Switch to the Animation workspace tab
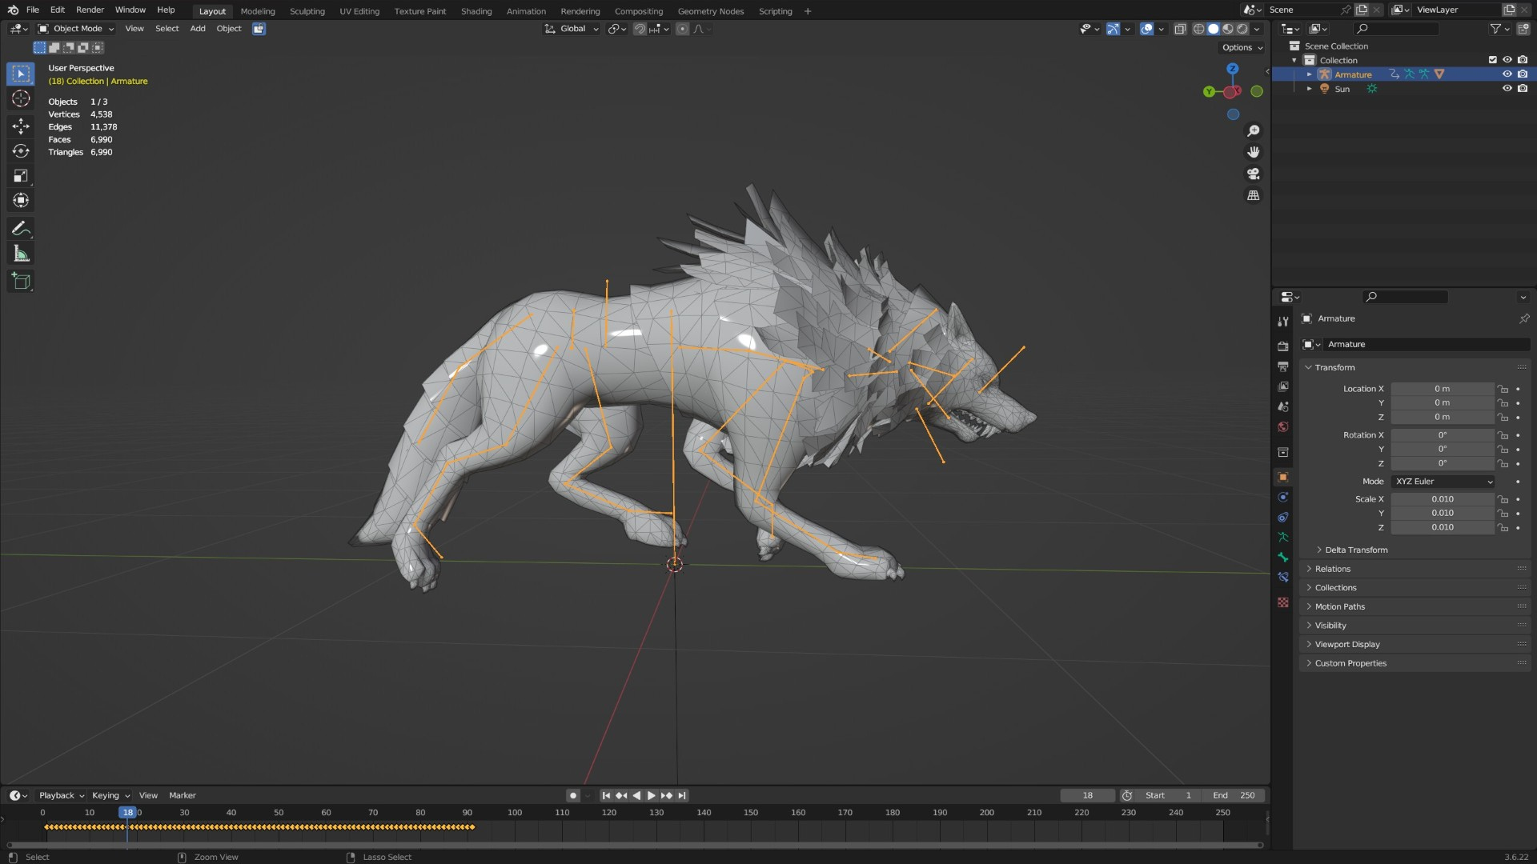The image size is (1537, 864). click(x=526, y=11)
